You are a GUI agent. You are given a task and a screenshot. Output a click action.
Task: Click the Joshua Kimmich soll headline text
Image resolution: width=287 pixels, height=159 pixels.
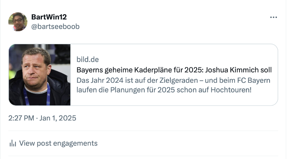[x=238, y=70]
